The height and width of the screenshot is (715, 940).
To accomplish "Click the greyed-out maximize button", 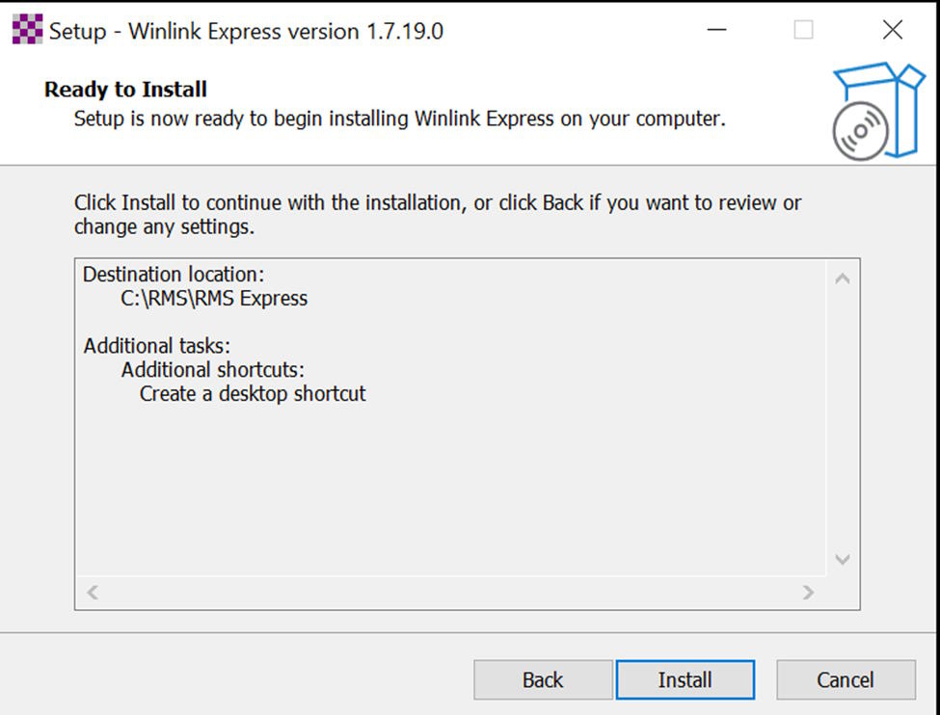I will point(803,31).
